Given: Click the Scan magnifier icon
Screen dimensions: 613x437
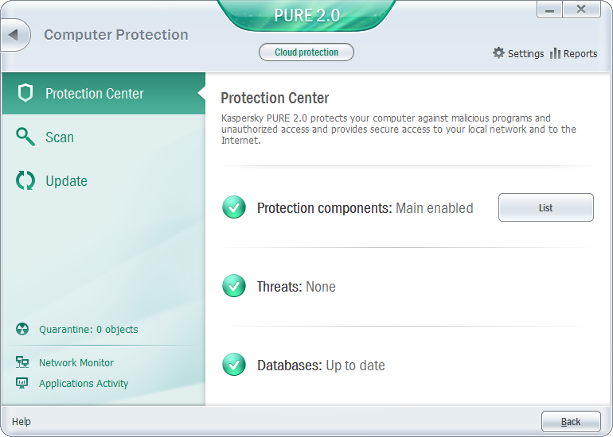Looking at the screenshot, I should 25,137.
